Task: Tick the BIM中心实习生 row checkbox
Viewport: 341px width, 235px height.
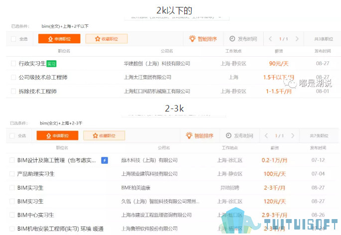Action: tap(12, 215)
